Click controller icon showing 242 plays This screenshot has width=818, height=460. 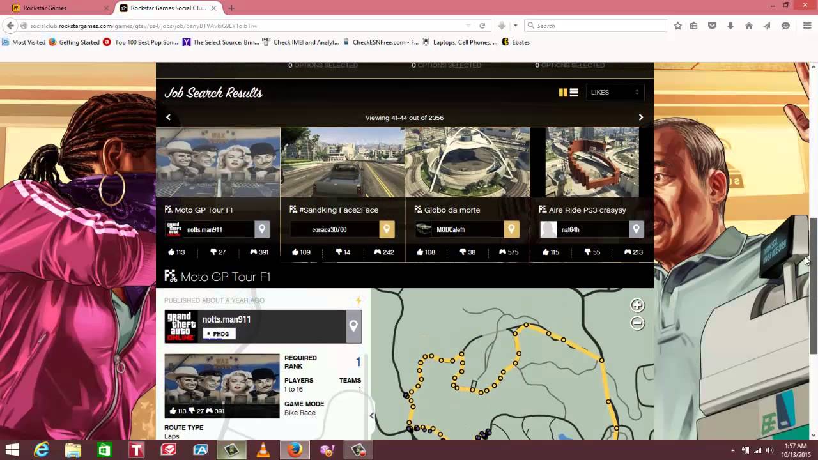click(x=378, y=252)
